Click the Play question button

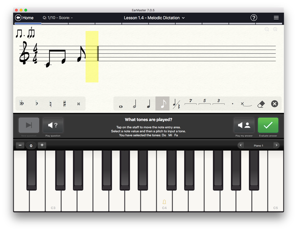[53, 125]
